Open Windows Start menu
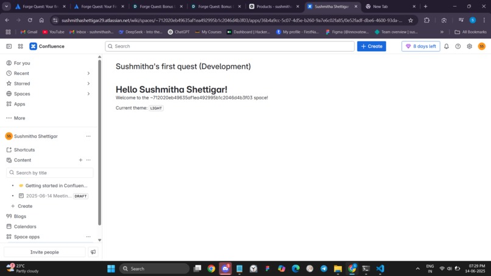 pyautogui.click(x=111, y=269)
